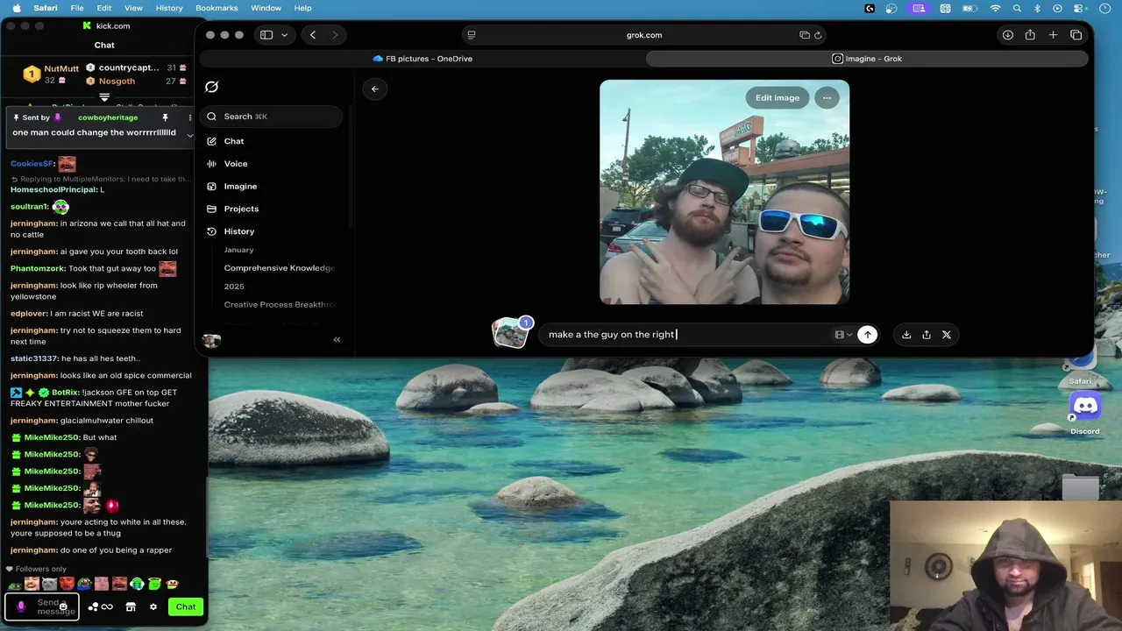Open the video mode dropdown in prompt bar
The image size is (1122, 631).
coord(843,335)
